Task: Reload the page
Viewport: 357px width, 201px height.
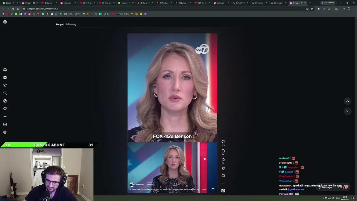Action: coord(13,9)
